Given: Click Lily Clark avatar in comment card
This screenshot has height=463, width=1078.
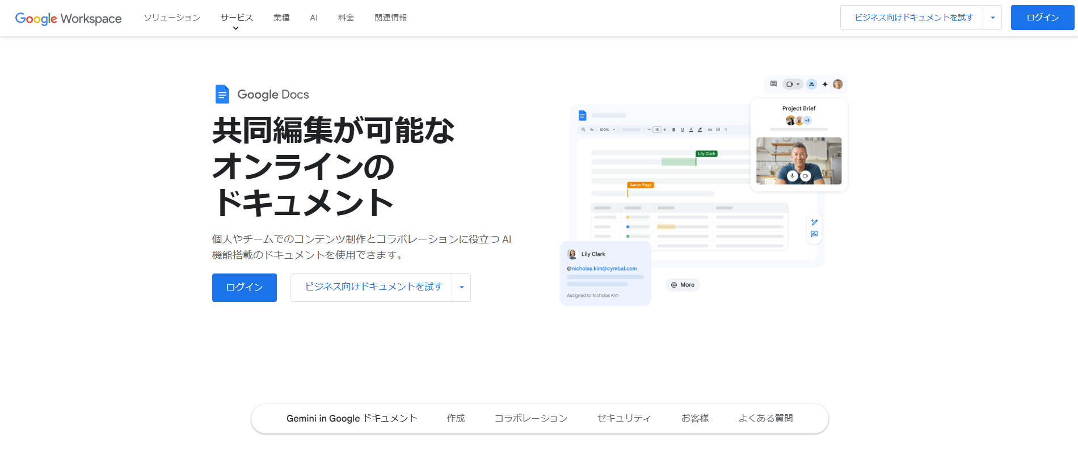Looking at the screenshot, I should pos(572,254).
